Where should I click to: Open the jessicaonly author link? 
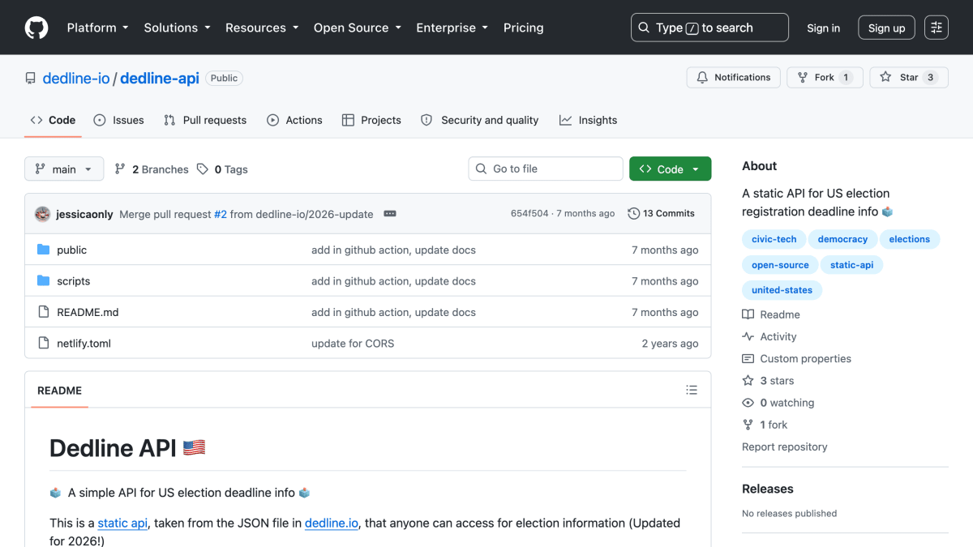pos(84,214)
